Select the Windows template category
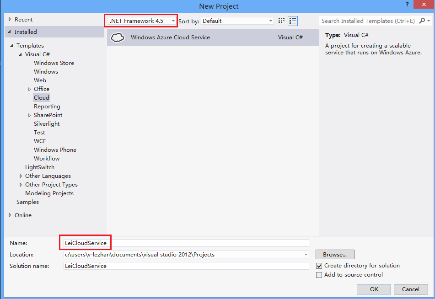The height and width of the screenshot is (299, 435). (46, 72)
